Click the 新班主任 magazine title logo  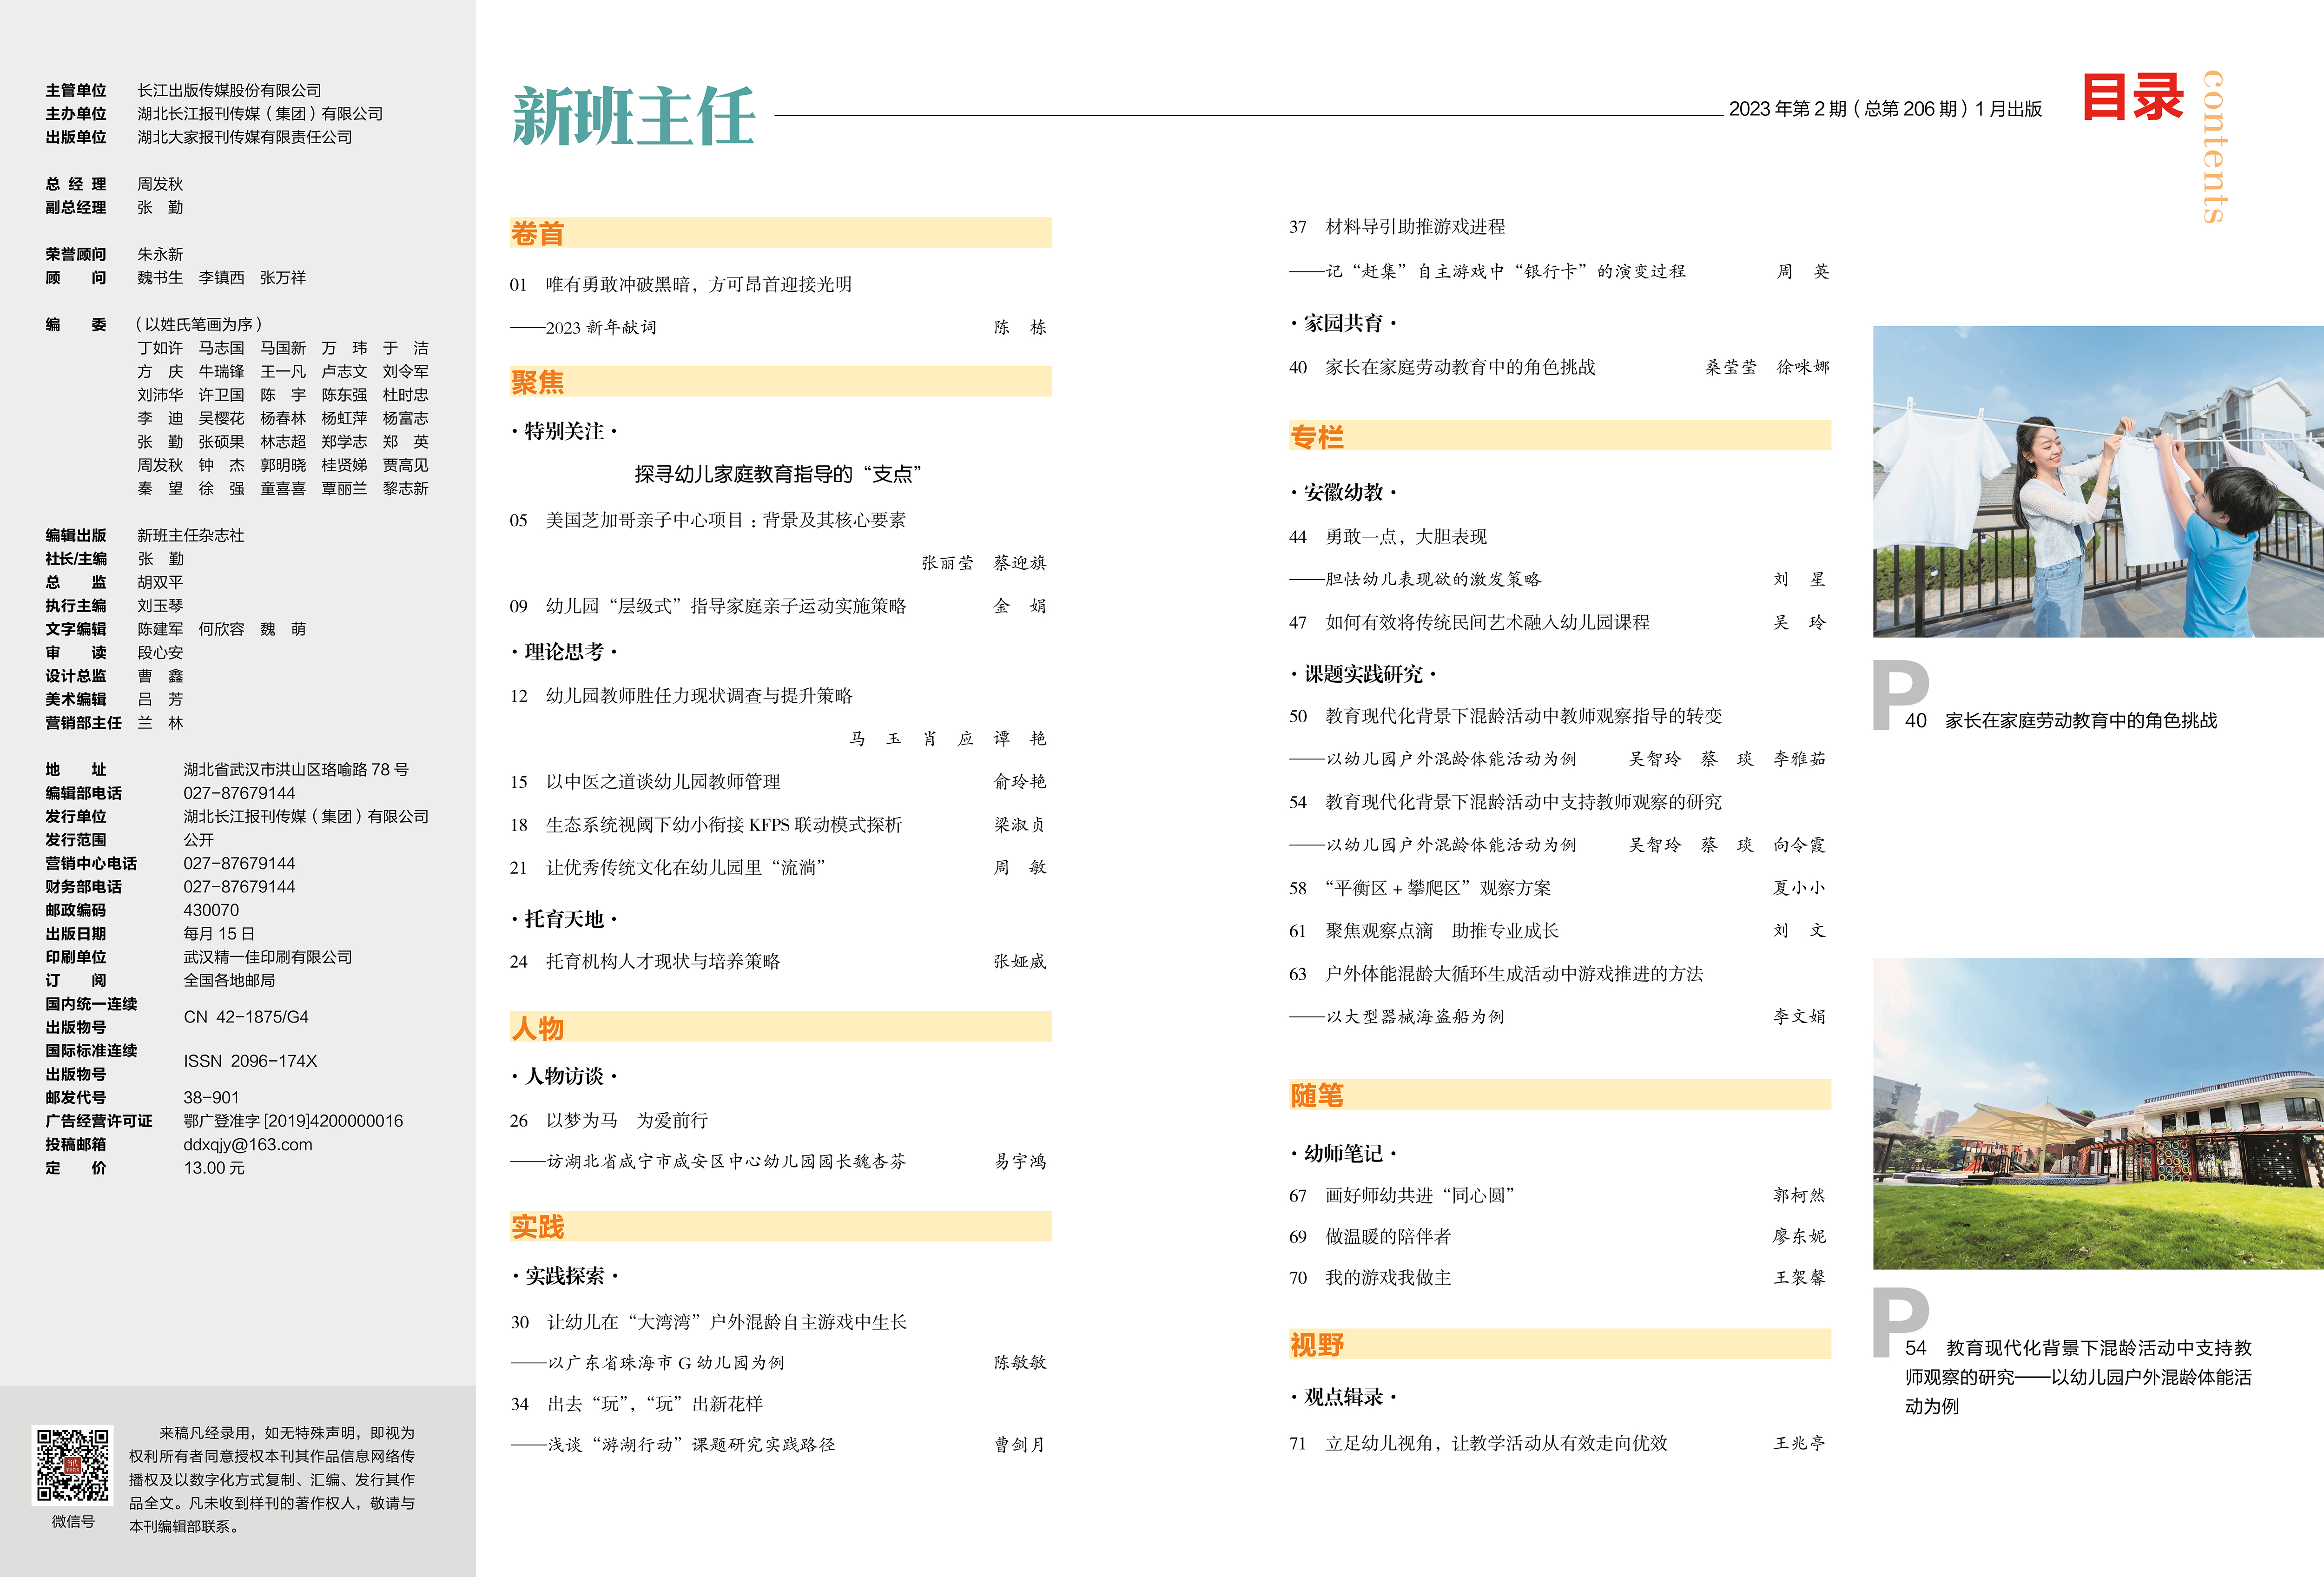tap(633, 117)
